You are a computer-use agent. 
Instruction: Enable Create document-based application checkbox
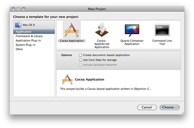80,55
